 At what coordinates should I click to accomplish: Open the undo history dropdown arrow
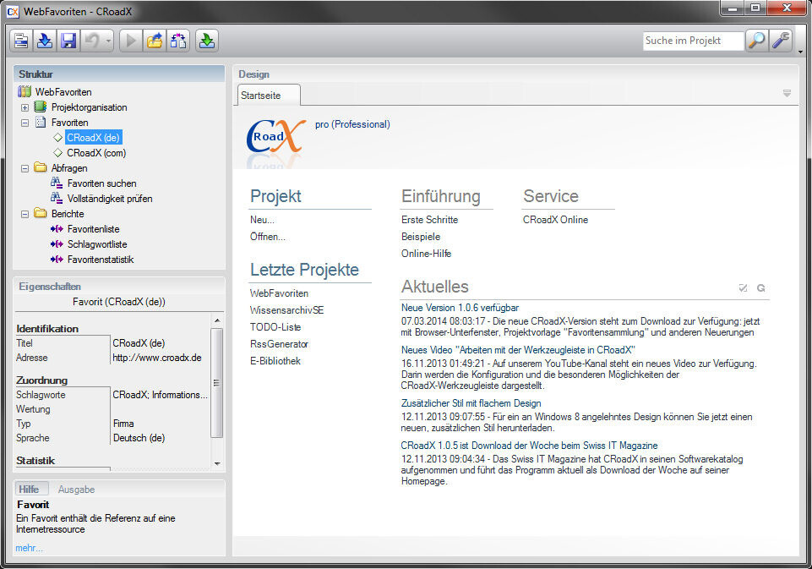click(108, 41)
